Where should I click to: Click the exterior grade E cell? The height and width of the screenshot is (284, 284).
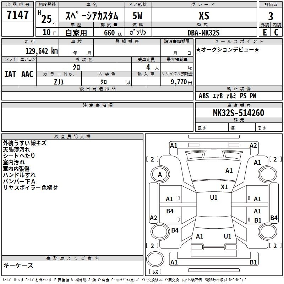pyautogui.click(x=264, y=32)
